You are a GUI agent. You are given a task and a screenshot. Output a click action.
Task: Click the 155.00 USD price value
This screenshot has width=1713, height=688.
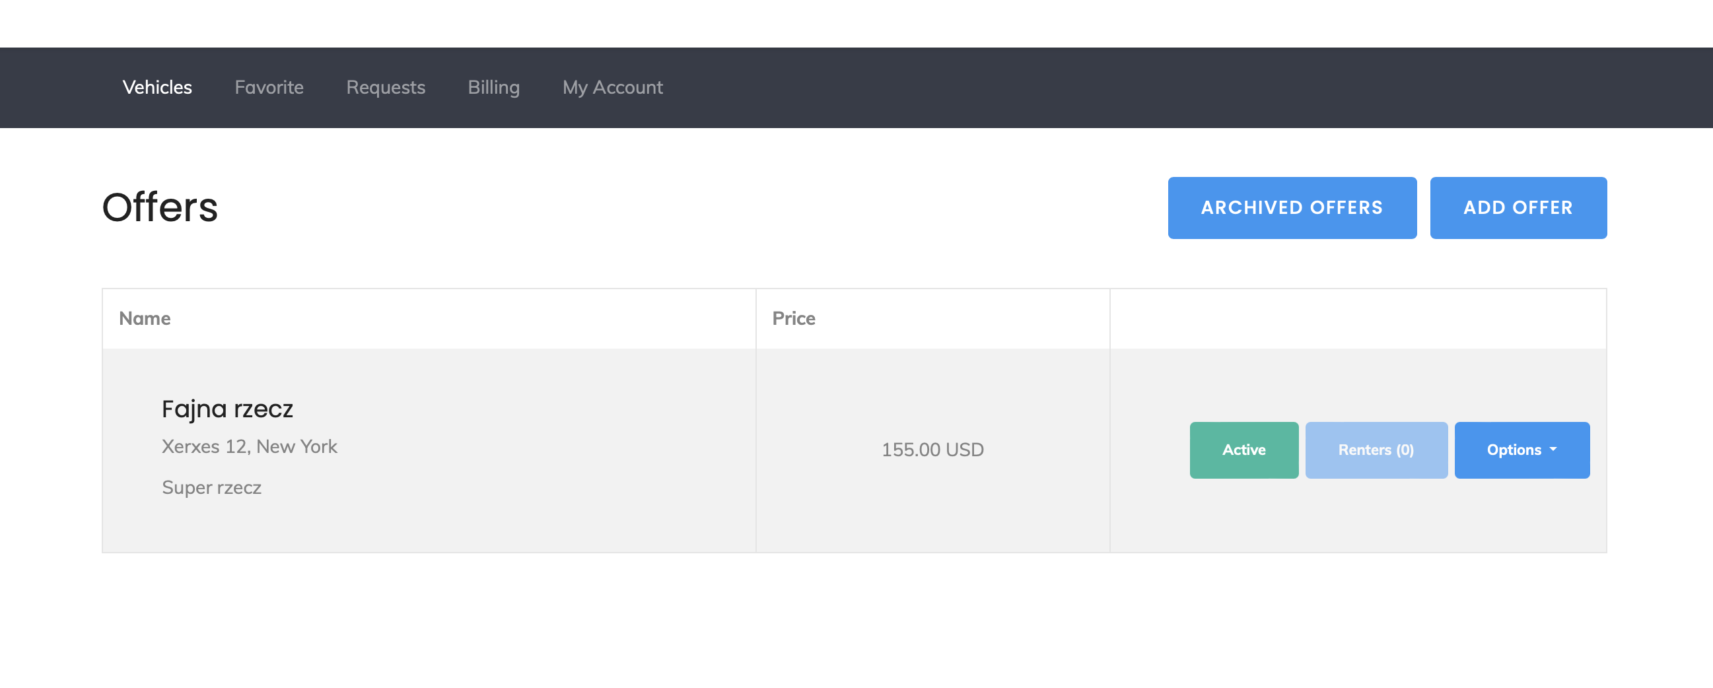point(932,450)
